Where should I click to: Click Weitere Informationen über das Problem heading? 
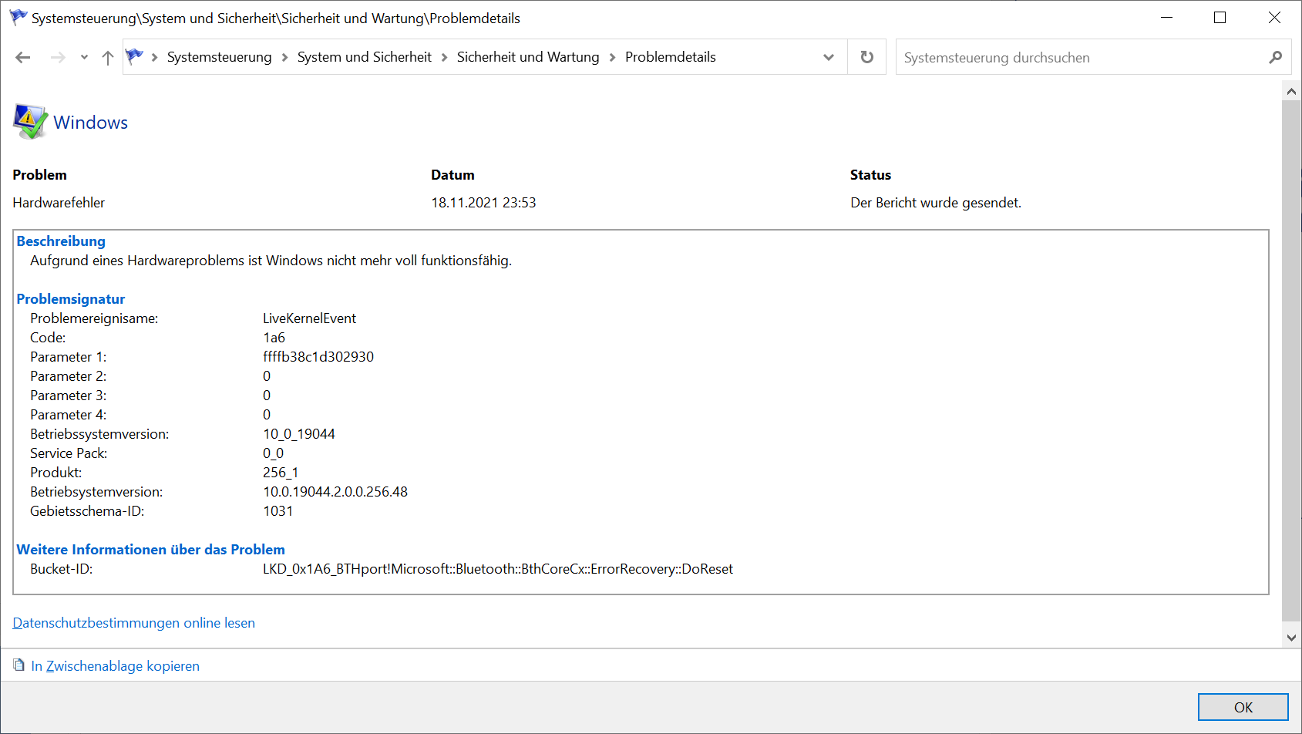tap(151, 550)
